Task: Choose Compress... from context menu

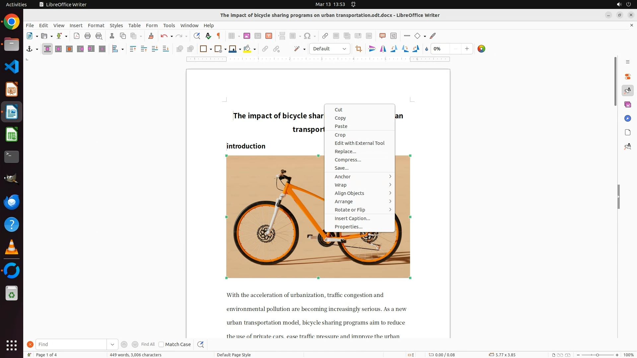Action: [348, 160]
